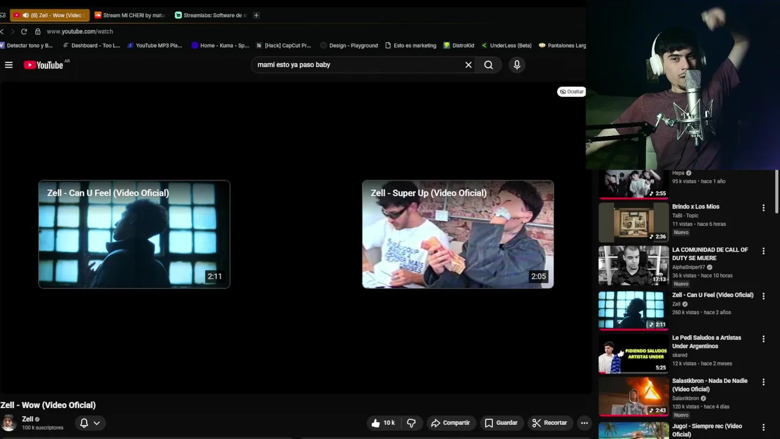Share the video with Compartir
This screenshot has height=439, width=780.
tap(450, 423)
